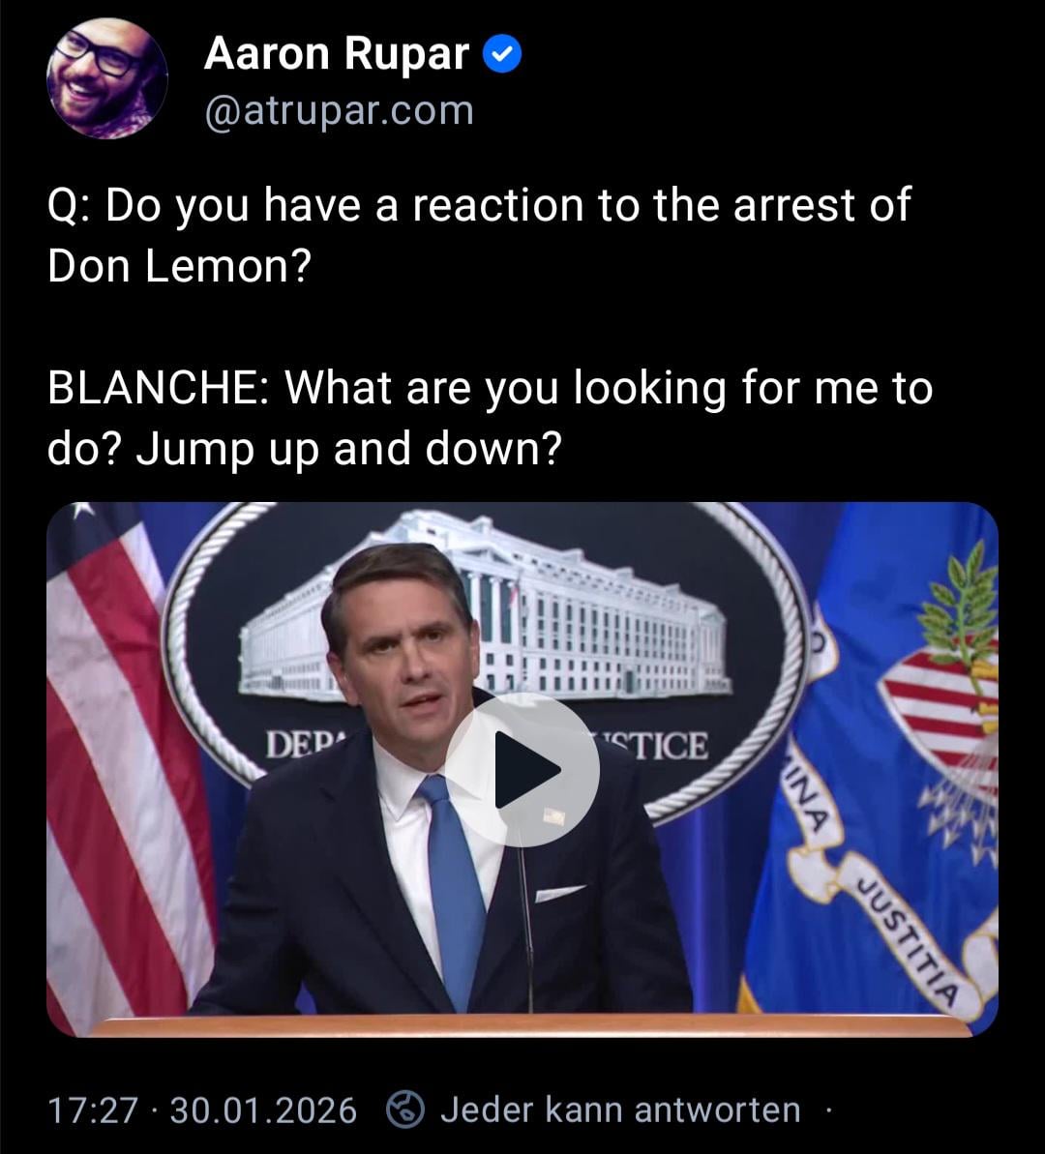Viewport: 1045px width, 1154px height.
Task: Open Aaron Rupar's profile picture
Action: coord(107,77)
